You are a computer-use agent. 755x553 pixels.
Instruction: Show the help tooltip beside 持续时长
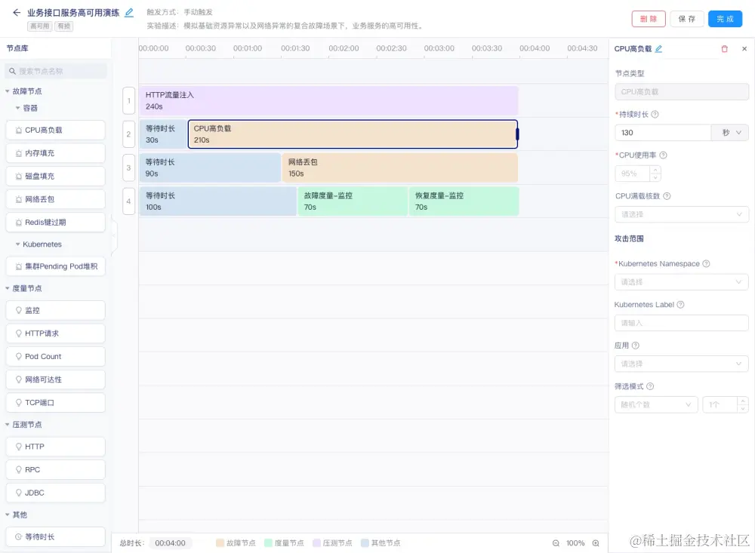(655, 115)
